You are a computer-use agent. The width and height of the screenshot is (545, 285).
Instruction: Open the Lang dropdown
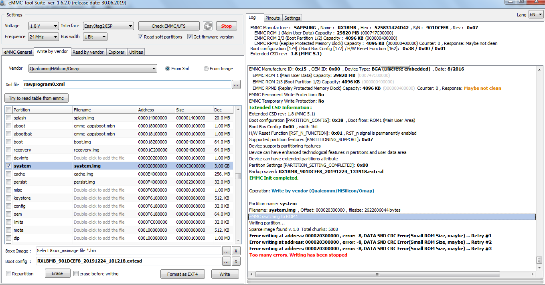pyautogui.click(x=536, y=15)
